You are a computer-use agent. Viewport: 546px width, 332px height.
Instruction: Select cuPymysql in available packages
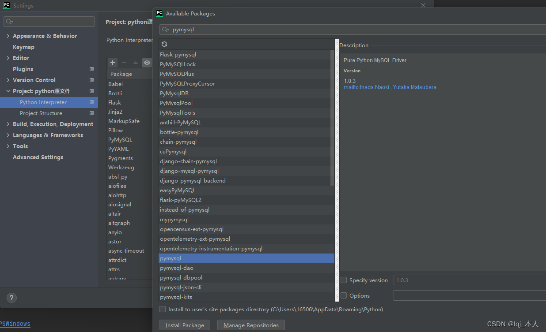point(244,152)
